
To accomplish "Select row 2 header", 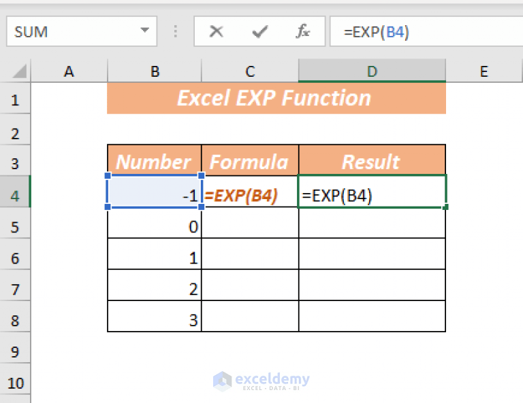I will click(x=15, y=130).
